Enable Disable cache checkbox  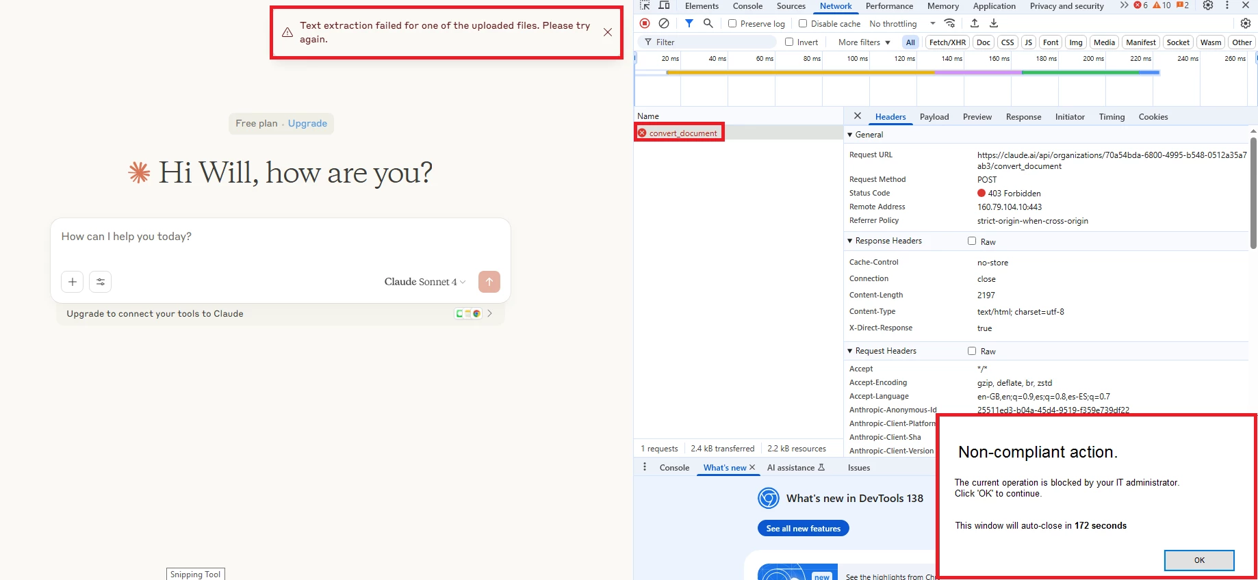[x=803, y=23]
